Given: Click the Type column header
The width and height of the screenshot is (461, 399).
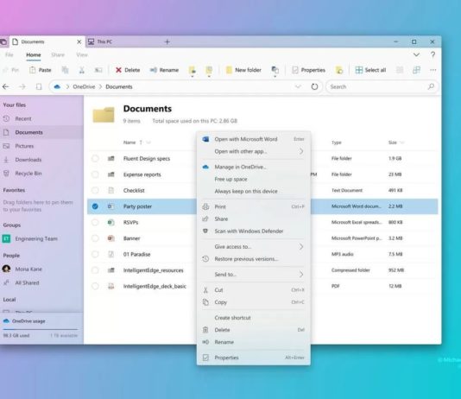Looking at the screenshot, I should coord(337,142).
